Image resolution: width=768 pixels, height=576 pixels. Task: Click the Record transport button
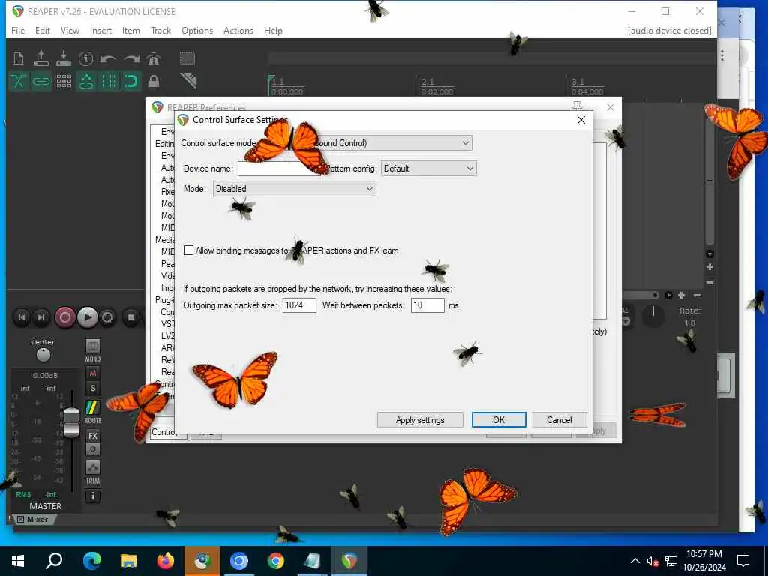click(x=64, y=317)
